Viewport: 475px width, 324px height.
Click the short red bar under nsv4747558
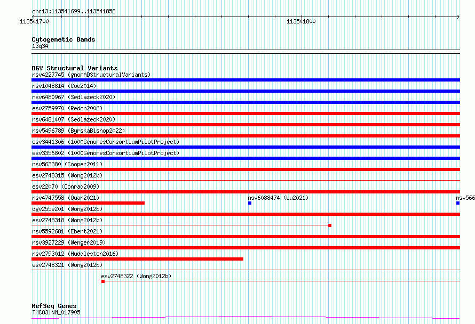click(88, 203)
